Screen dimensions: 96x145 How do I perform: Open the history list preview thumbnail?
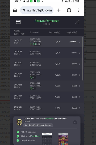(x=47, y=139)
